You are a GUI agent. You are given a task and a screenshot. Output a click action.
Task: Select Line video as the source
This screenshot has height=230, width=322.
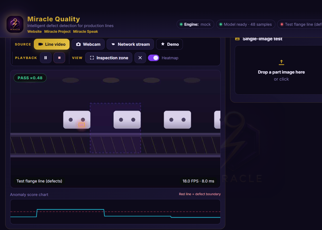coord(52,44)
